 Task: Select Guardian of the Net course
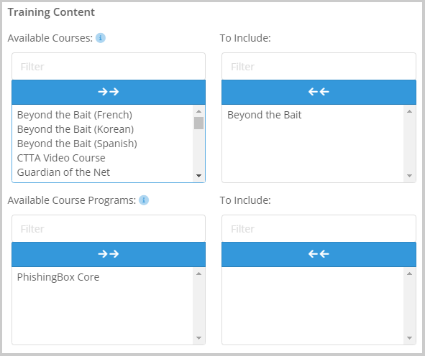pos(63,172)
